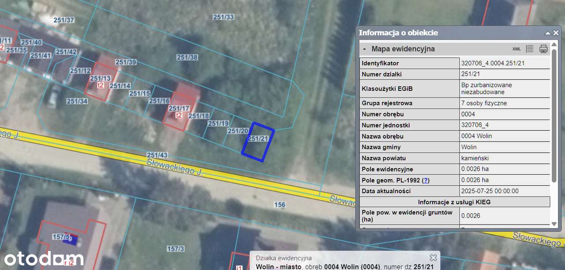Screen dimensions: 565x270
Task: Click the info panel vertical scrollbar thumb
Action: tap(554, 116)
